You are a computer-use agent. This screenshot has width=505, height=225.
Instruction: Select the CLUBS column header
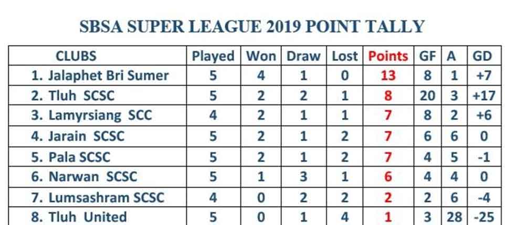tap(76, 56)
